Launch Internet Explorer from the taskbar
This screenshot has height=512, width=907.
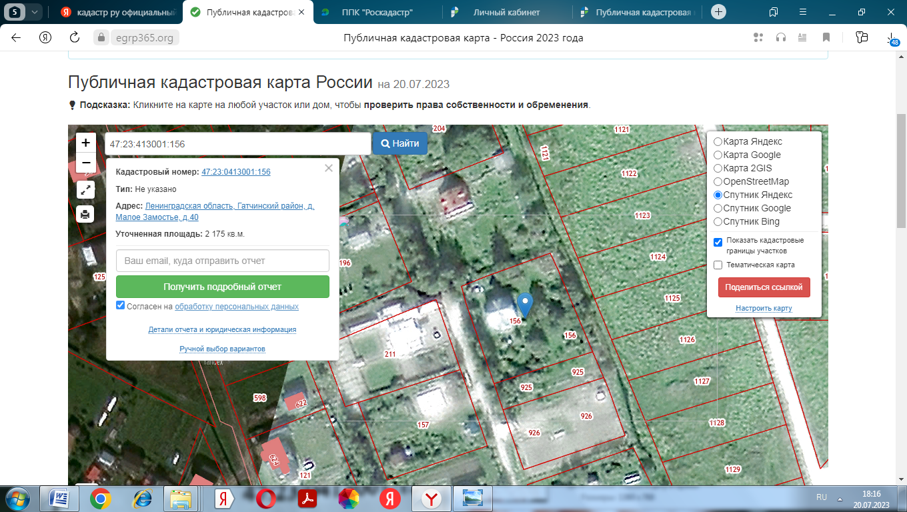coord(142,499)
